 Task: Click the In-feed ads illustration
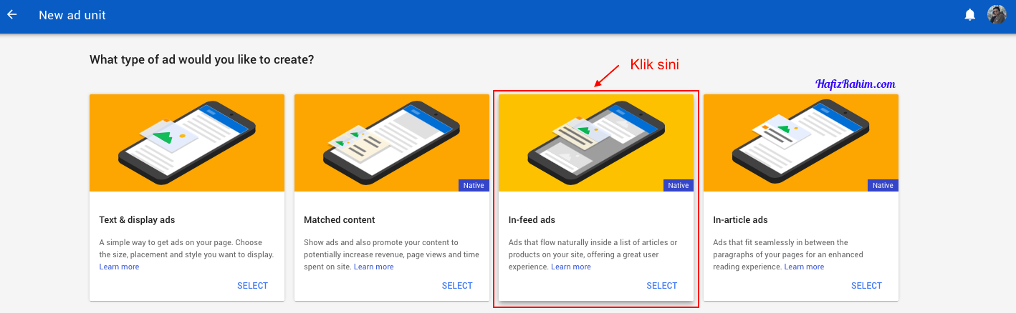click(x=596, y=143)
